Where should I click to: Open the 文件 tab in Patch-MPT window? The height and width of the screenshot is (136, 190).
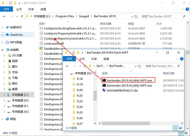click(69, 59)
